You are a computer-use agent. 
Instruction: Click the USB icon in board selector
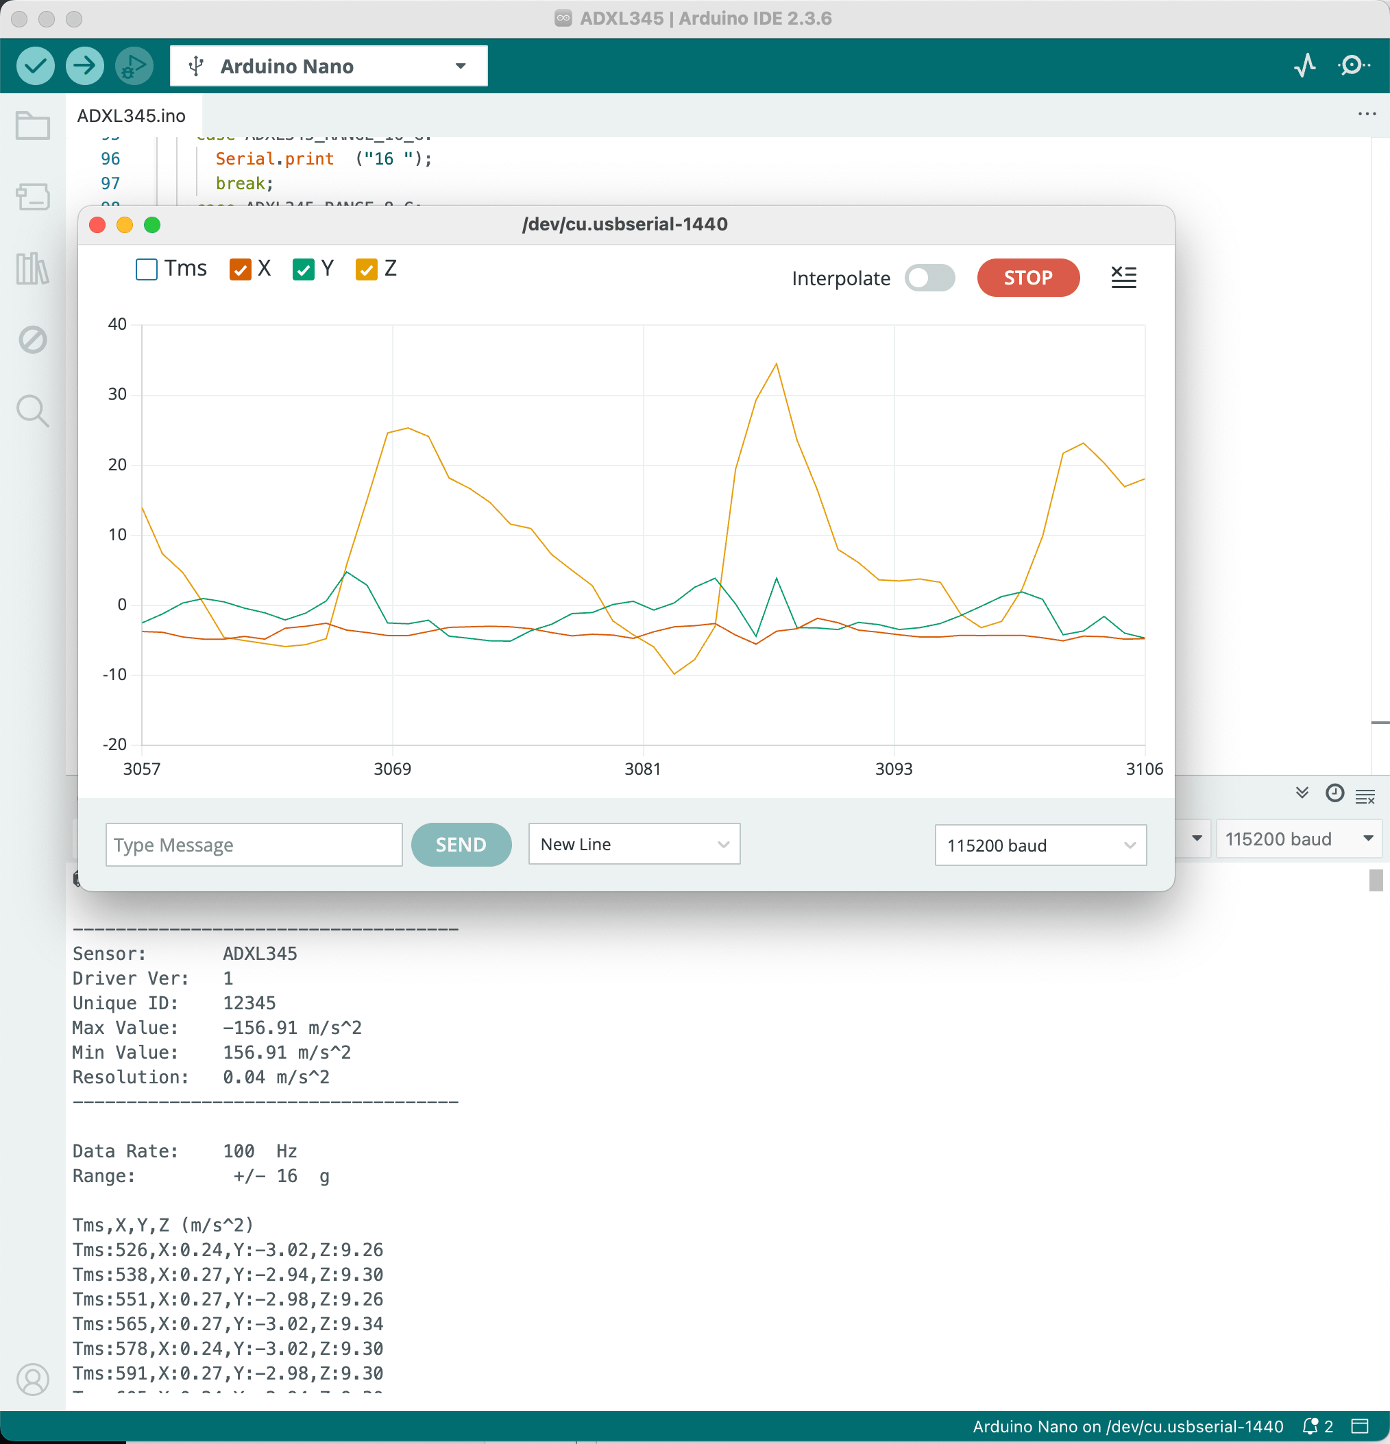click(196, 67)
